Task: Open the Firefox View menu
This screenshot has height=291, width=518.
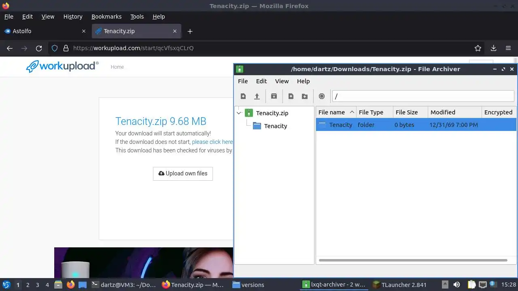Action: 48,17
